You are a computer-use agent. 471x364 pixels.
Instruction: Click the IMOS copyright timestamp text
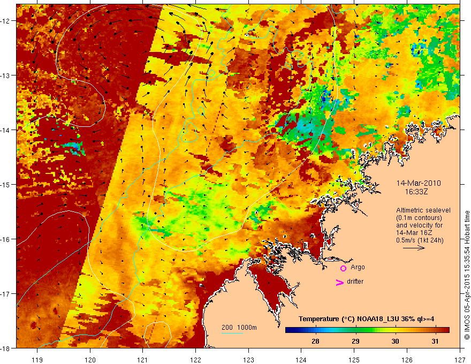pos(467,275)
